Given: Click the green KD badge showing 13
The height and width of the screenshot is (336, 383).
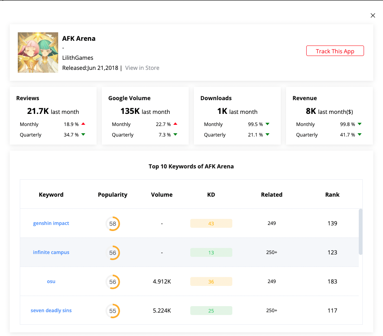Looking at the screenshot, I should [211, 252].
